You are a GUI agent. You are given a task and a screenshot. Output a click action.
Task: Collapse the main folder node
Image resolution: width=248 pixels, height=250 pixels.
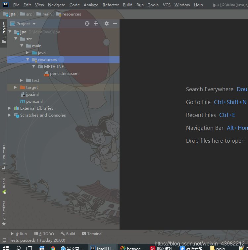22,46
